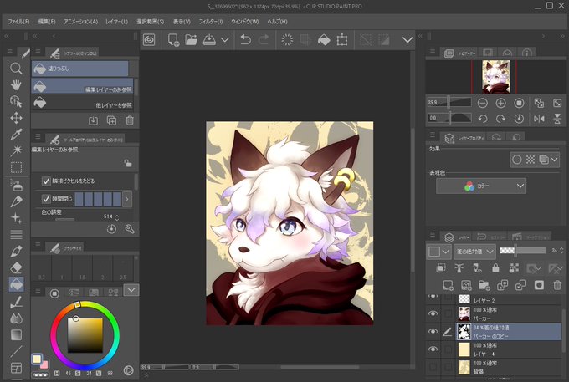This screenshot has height=382, width=569.
Task: Click the Navigator thumbnail preview
Action: [x=495, y=77]
